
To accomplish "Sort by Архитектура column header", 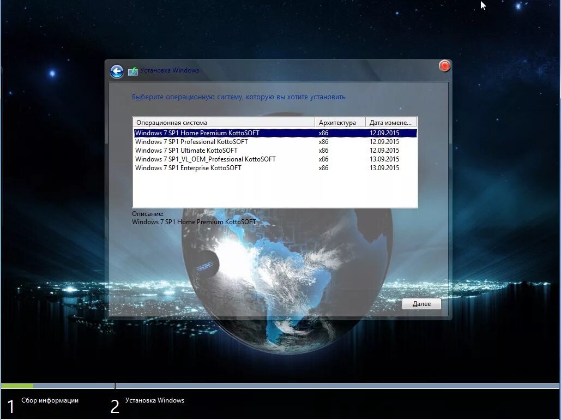I will pyautogui.click(x=340, y=123).
